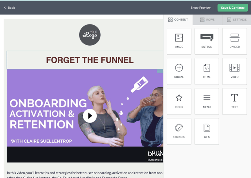Select the FORGET THE FUNNEL heading block

pyautogui.click(x=85, y=60)
